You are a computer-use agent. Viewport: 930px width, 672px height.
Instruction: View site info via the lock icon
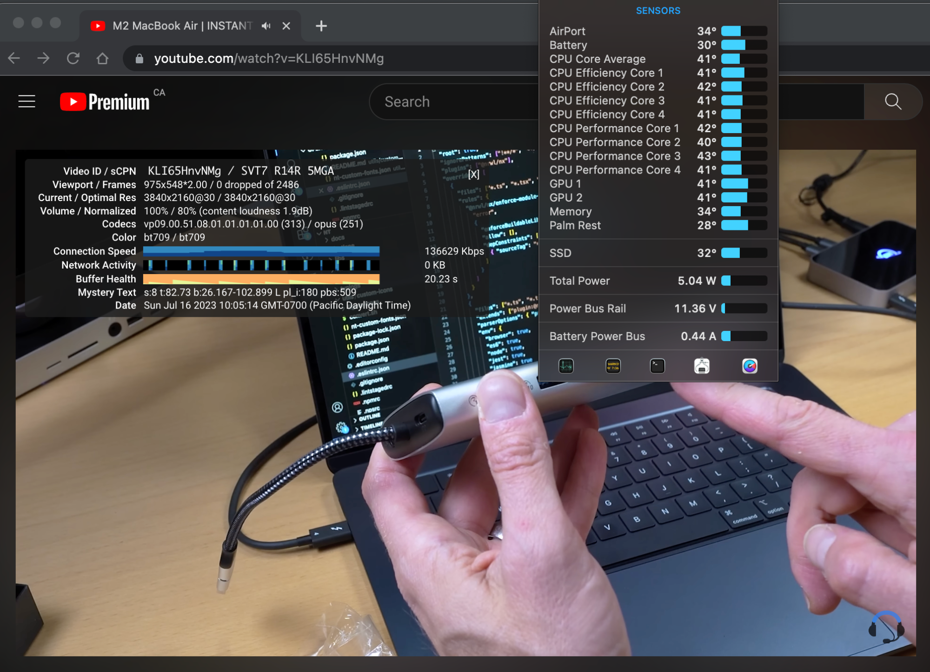coord(139,59)
